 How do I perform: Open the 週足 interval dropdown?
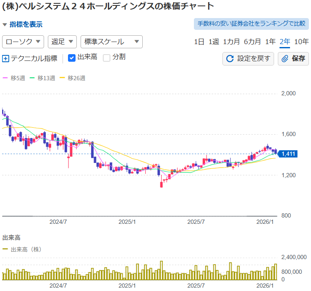(62, 42)
